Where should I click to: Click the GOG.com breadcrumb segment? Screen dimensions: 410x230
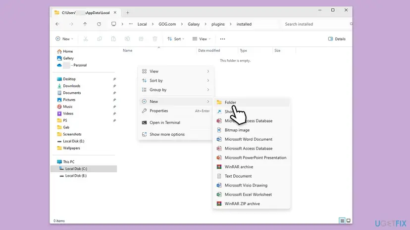point(167,24)
